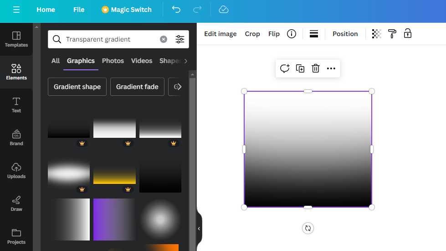Click the rotate handle below the image
Viewport: 446px width, 251px height.
(x=308, y=228)
